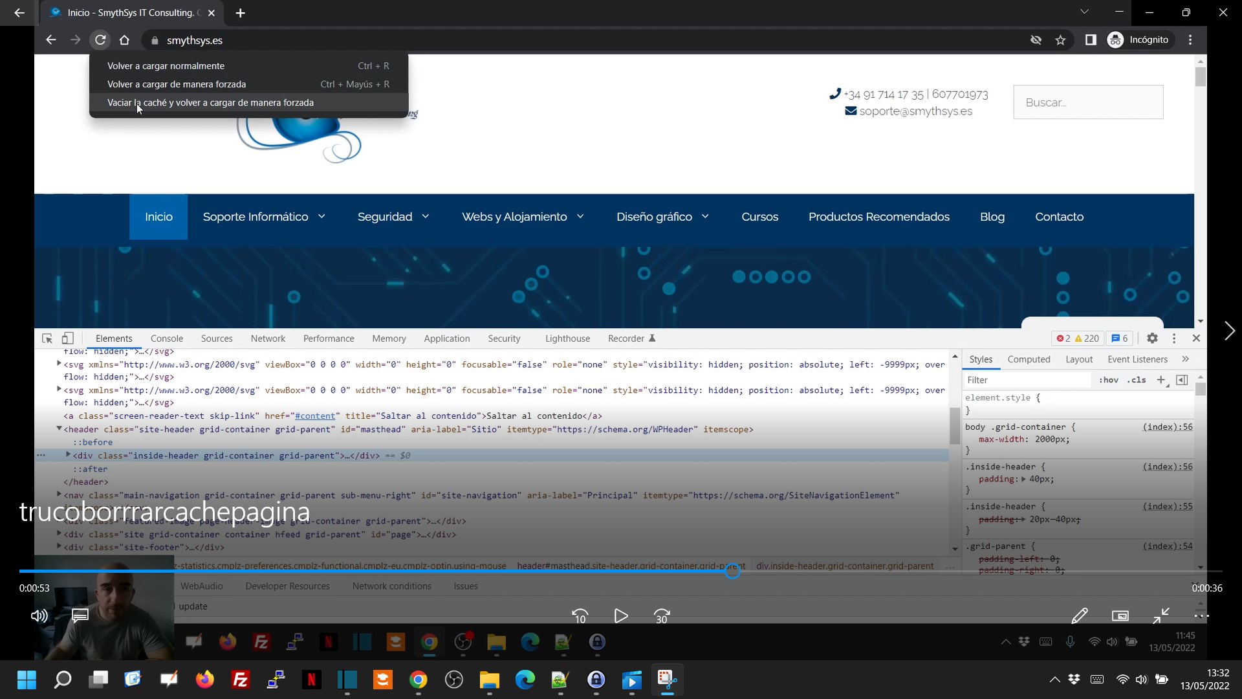Bookmark this page with star icon

(1060, 40)
